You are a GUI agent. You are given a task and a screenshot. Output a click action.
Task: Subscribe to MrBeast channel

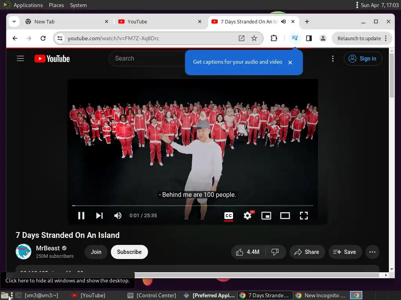[129, 252]
